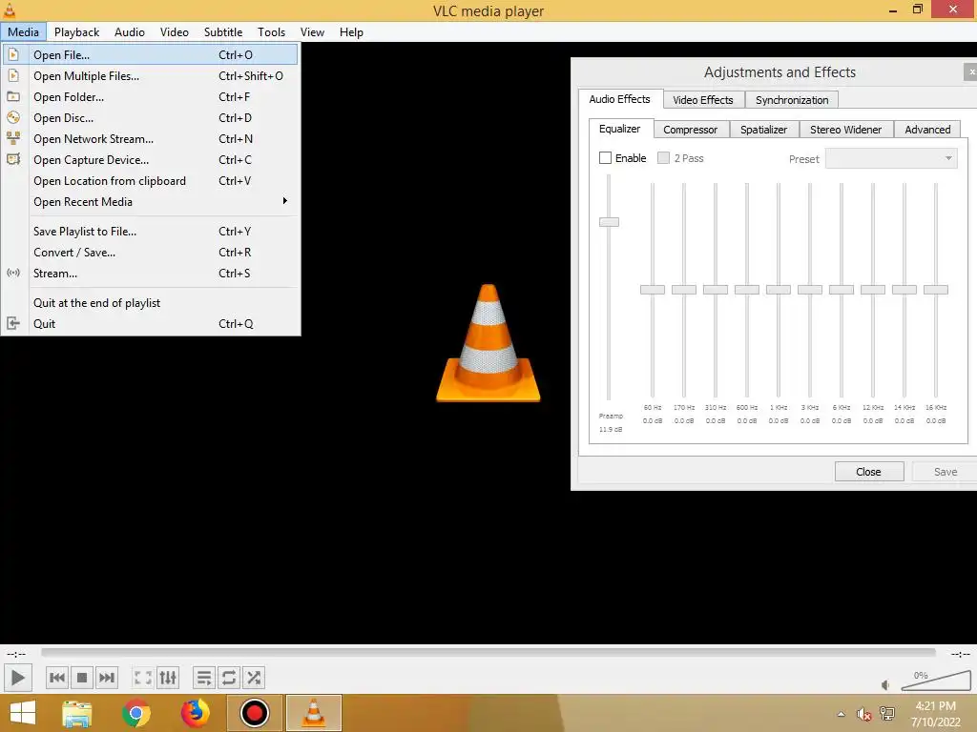977x732 pixels.
Task: Click the volume slider
Action: point(936,681)
